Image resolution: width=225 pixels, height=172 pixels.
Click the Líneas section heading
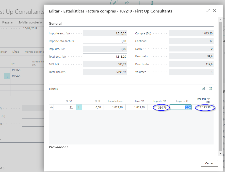click(x=53, y=89)
